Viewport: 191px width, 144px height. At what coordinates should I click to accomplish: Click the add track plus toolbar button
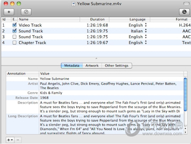click(x=9, y=12)
